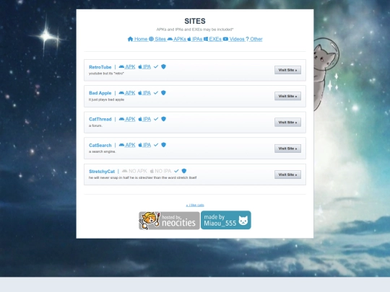Click the Bad Apple site title

click(x=100, y=93)
